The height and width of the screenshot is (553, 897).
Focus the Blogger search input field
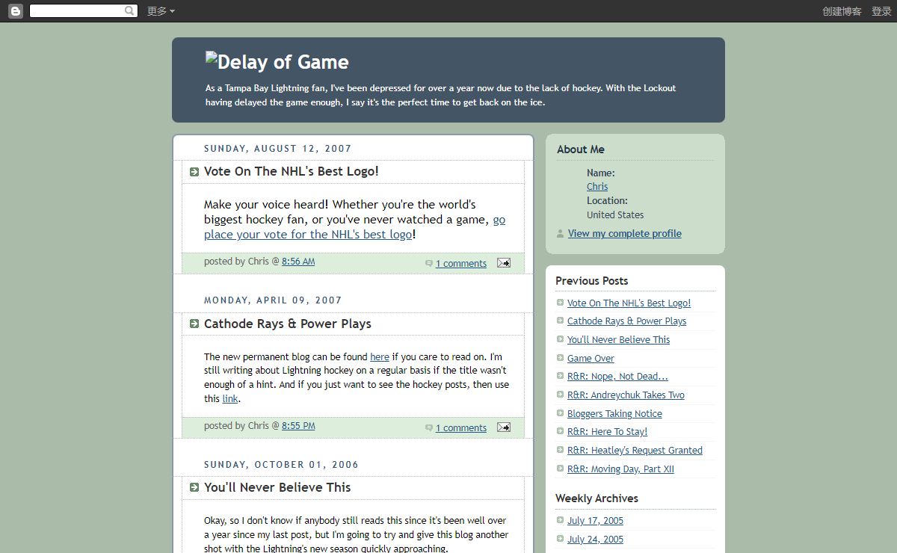(77, 11)
